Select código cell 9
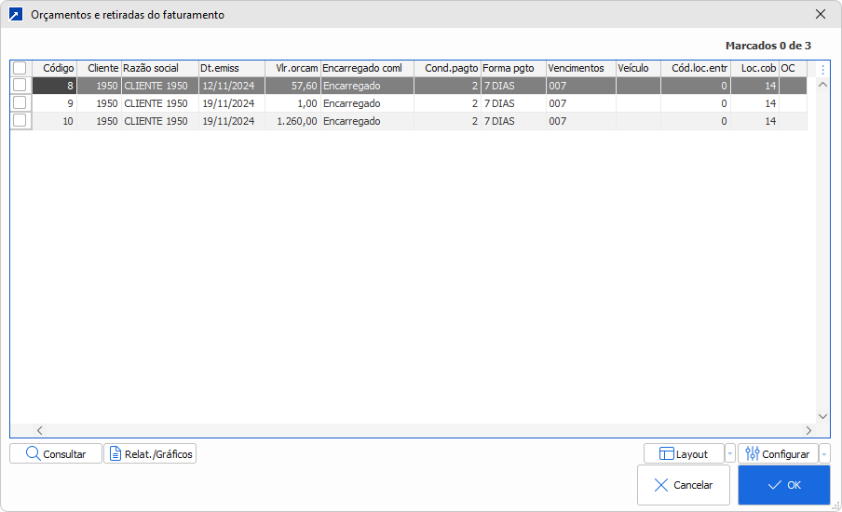The image size is (842, 512). click(x=55, y=103)
